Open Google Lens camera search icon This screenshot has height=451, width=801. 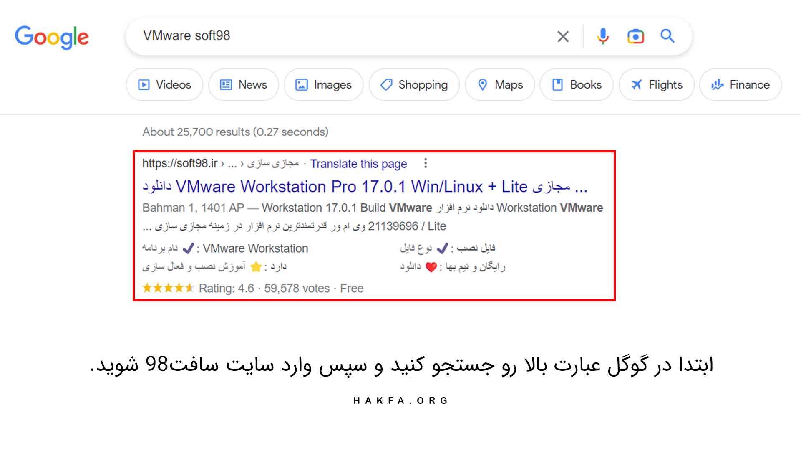(635, 36)
